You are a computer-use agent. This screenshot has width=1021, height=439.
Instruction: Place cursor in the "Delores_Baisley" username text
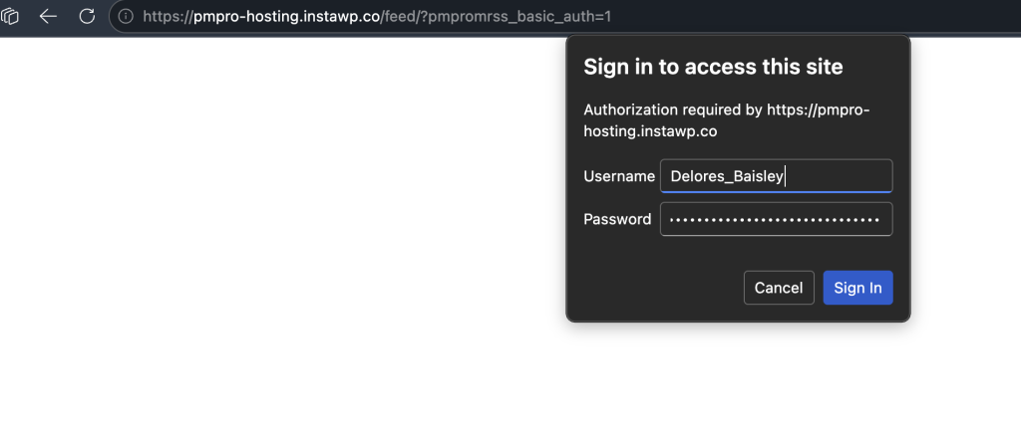click(x=728, y=176)
